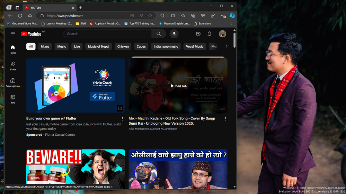The height and width of the screenshot is (194, 346).
Task: Open the app available icon in address bar
Action: pos(132,16)
